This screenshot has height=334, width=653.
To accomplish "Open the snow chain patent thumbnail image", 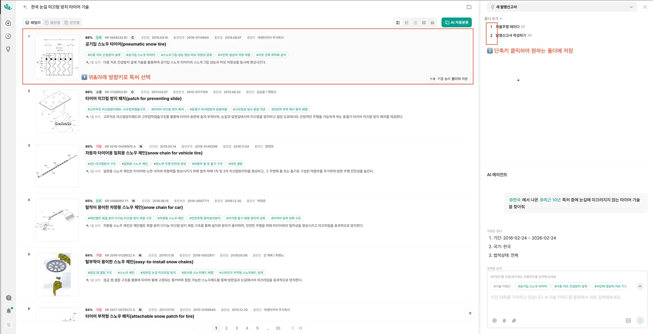I will pos(57,166).
